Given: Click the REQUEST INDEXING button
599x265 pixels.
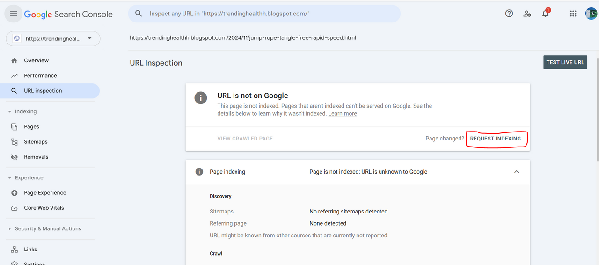Looking at the screenshot, I should (496, 139).
